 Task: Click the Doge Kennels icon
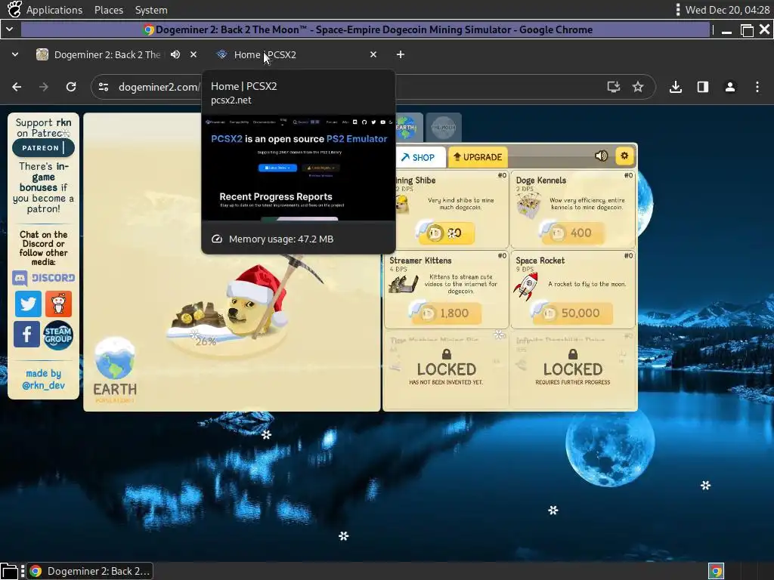tap(528, 205)
